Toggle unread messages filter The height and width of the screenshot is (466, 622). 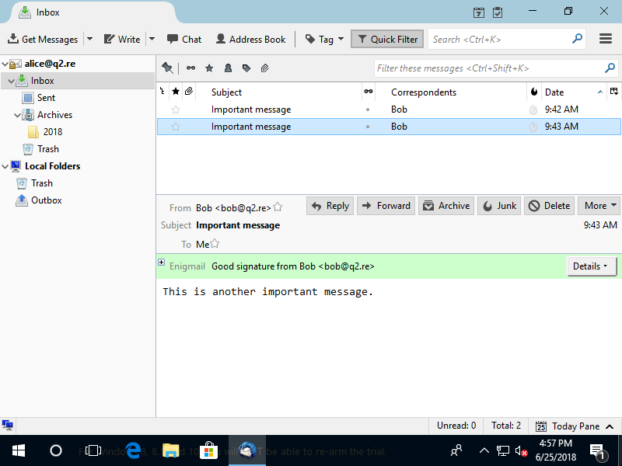[190, 68]
